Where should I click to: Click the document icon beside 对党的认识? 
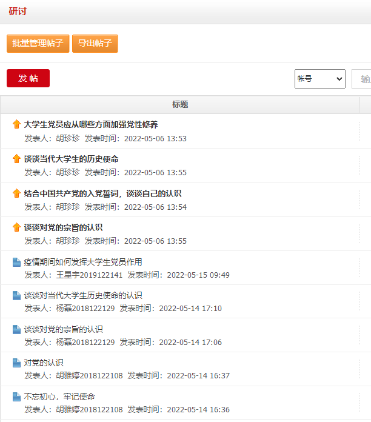point(16,363)
